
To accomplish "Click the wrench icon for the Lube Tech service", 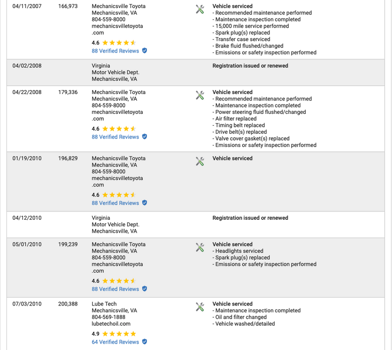I will tap(200, 307).
